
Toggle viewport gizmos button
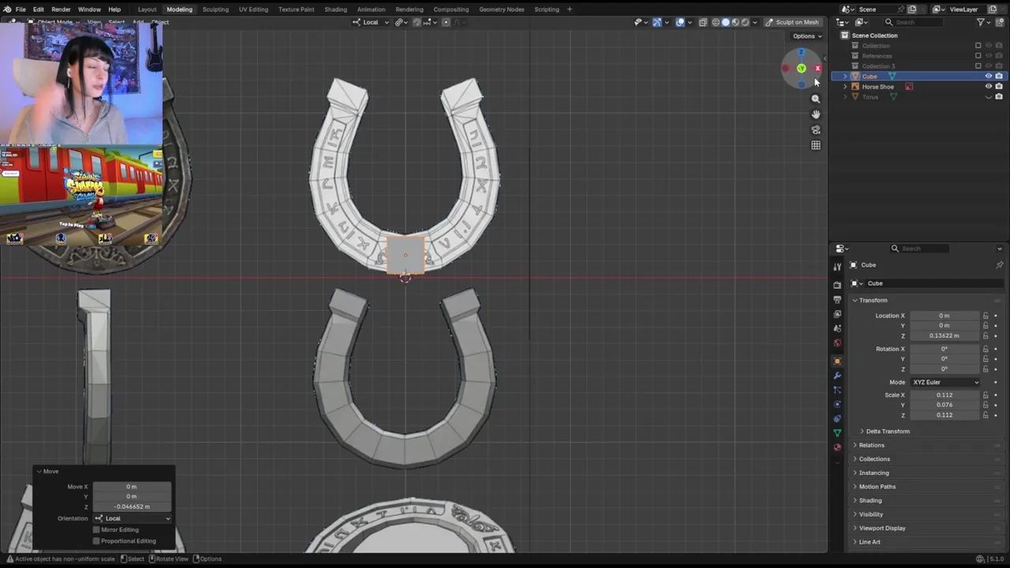point(656,22)
